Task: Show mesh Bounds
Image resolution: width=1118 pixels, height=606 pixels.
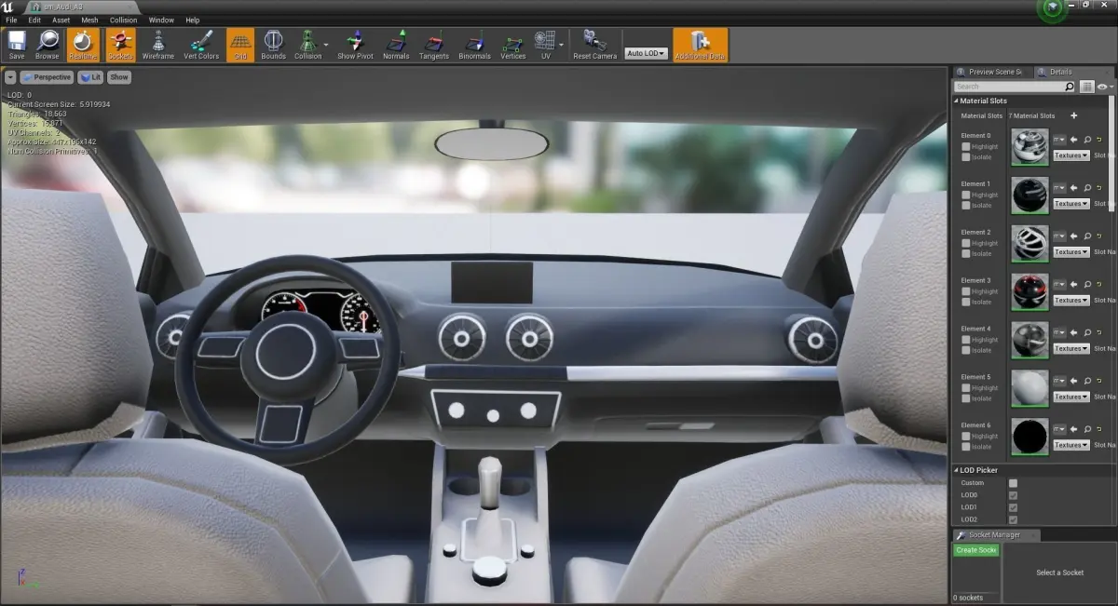Action: tap(274, 45)
